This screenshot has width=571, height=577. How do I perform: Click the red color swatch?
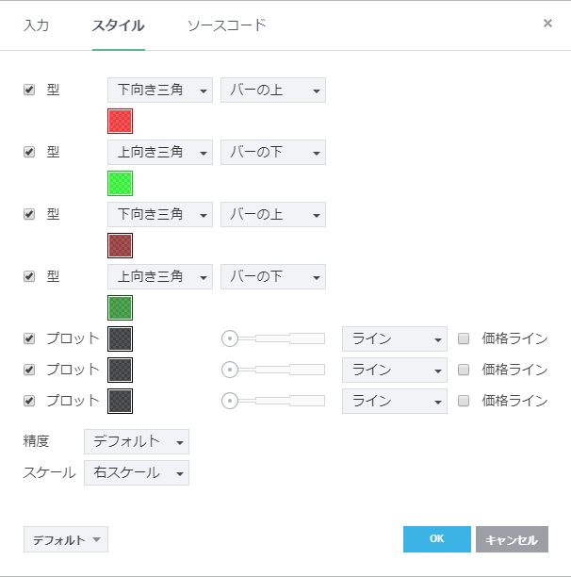pos(121,121)
